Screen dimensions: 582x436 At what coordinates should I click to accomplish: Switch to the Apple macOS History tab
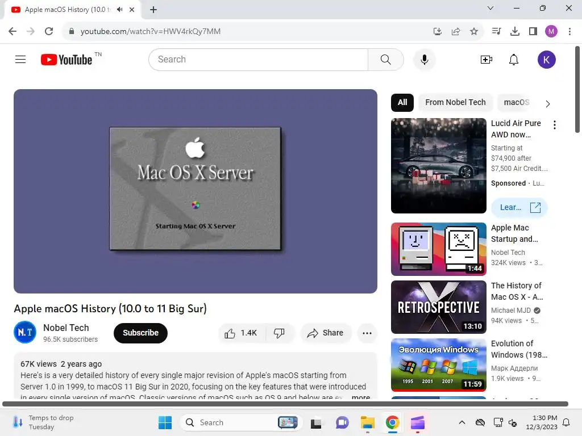pos(67,10)
